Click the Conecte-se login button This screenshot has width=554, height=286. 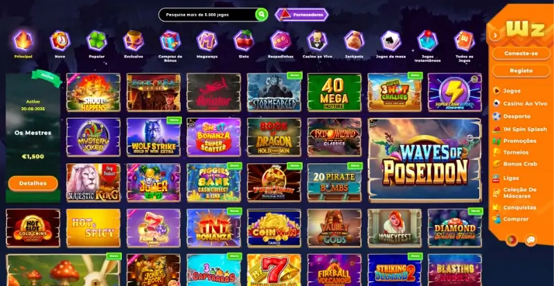coord(521,54)
